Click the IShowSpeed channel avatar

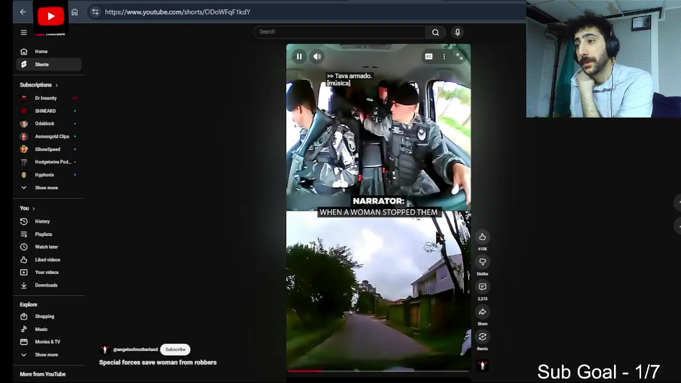point(23,149)
